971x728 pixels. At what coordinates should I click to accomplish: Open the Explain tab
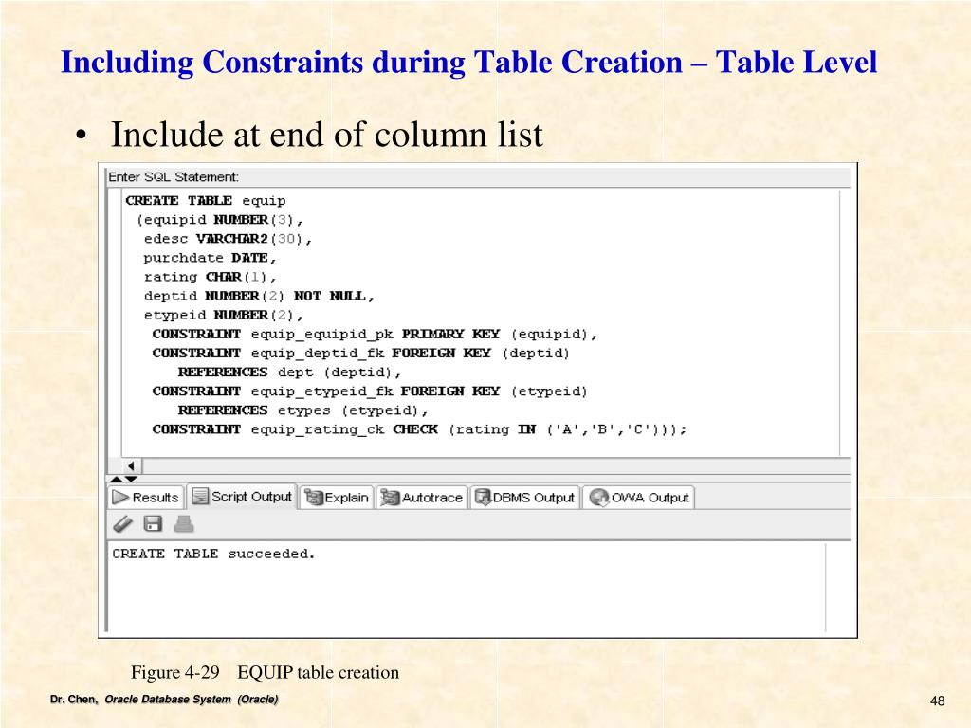pos(337,497)
